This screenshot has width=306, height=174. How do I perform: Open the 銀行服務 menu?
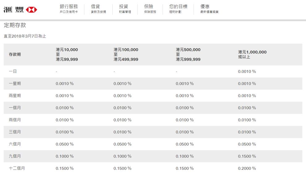(69, 9)
